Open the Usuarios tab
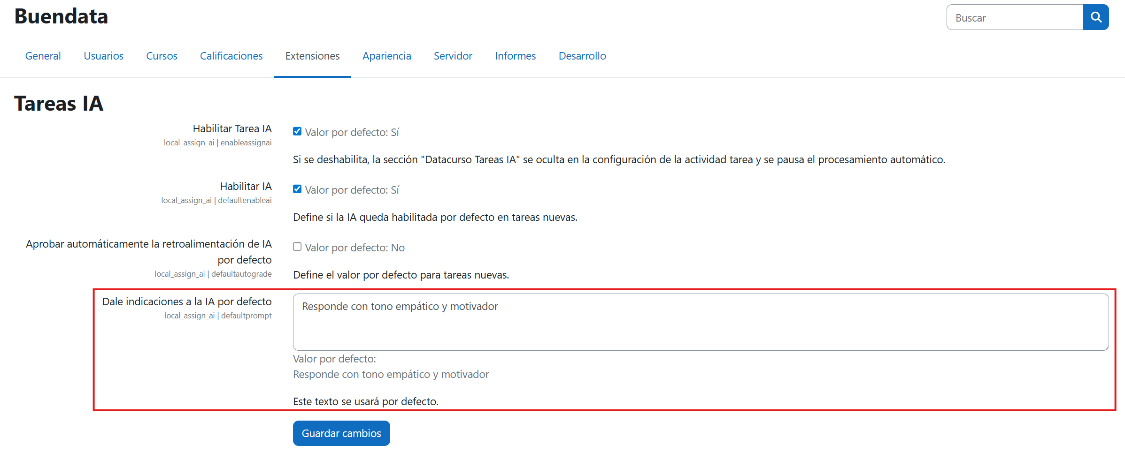Image resolution: width=1125 pixels, height=475 pixels. click(x=103, y=56)
